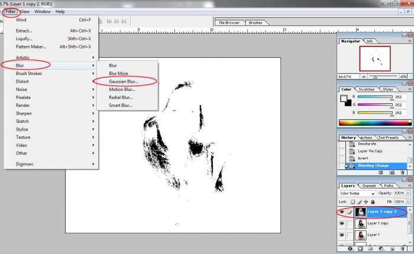Toggle lock image pixels brush icon
Viewport: 414px width, 254px height.
360,202
